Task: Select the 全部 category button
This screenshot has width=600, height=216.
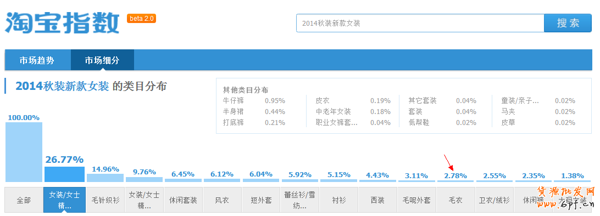Action: pyautogui.click(x=24, y=200)
